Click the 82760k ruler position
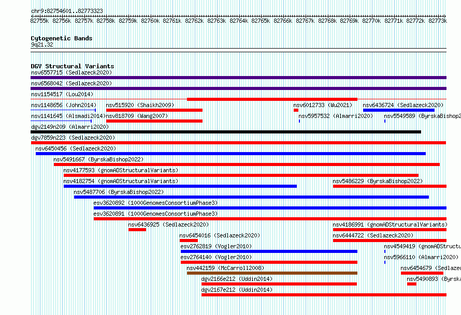Image resolution: width=461 pixels, height=315 pixels. 150,21
